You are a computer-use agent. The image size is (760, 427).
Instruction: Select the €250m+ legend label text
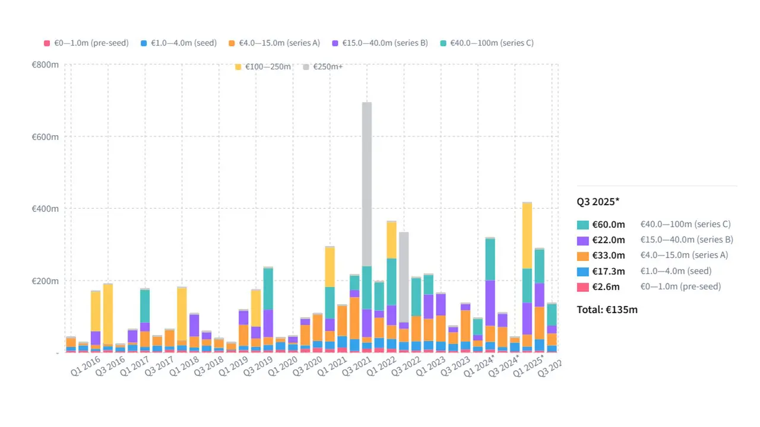tap(328, 66)
